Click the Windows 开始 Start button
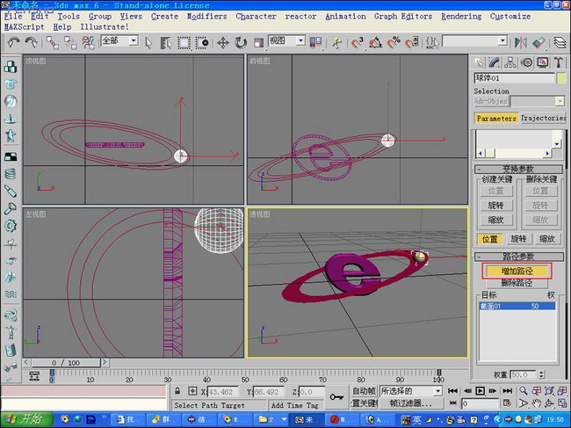Screen dimensions: 571x428 coord(26,419)
